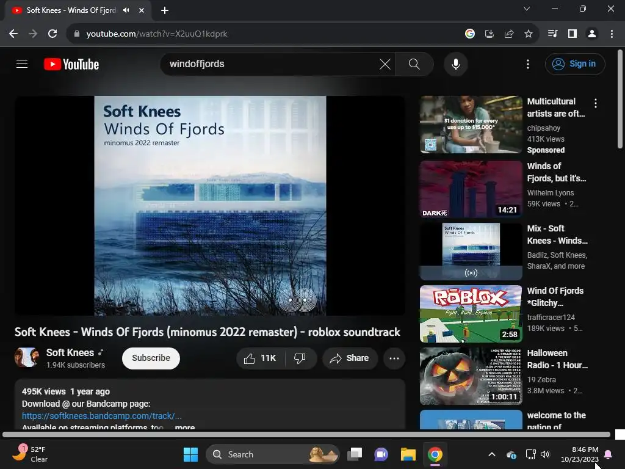Show hidden system tray icons
Viewport: 625px width, 469px height.
(492, 454)
